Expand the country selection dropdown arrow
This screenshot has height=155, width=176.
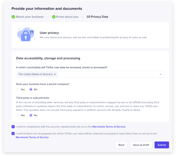coord(161,74)
